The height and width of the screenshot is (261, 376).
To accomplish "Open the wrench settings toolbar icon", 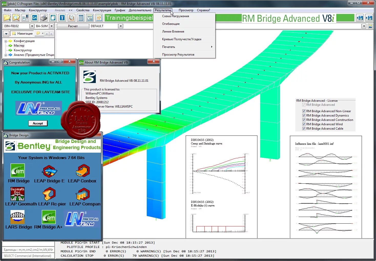I will tap(62, 18).
